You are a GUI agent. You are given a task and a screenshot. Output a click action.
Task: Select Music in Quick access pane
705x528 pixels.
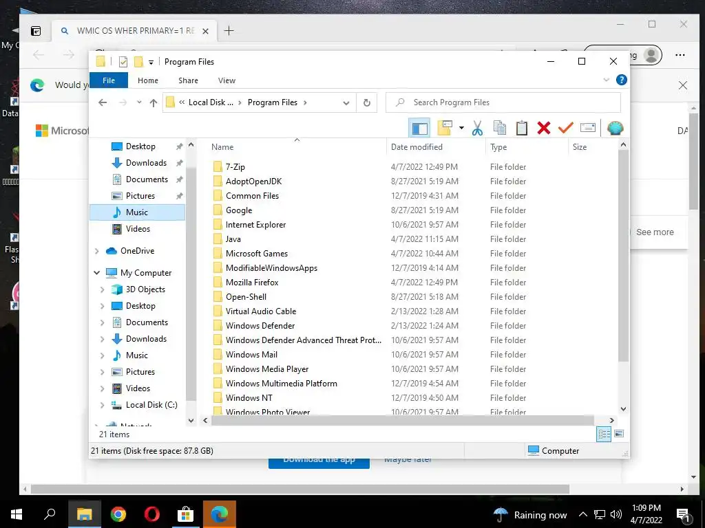pos(137,212)
